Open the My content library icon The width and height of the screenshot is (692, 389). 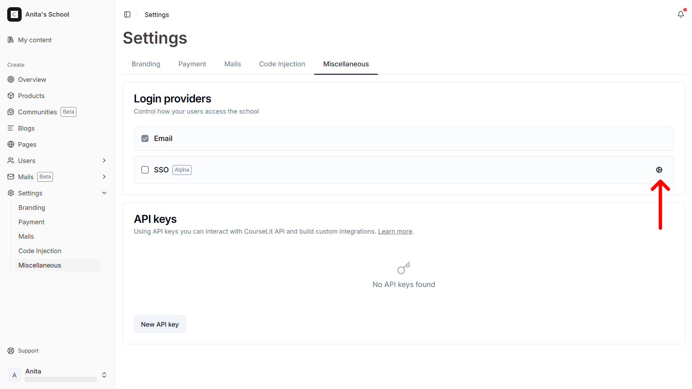(10, 40)
